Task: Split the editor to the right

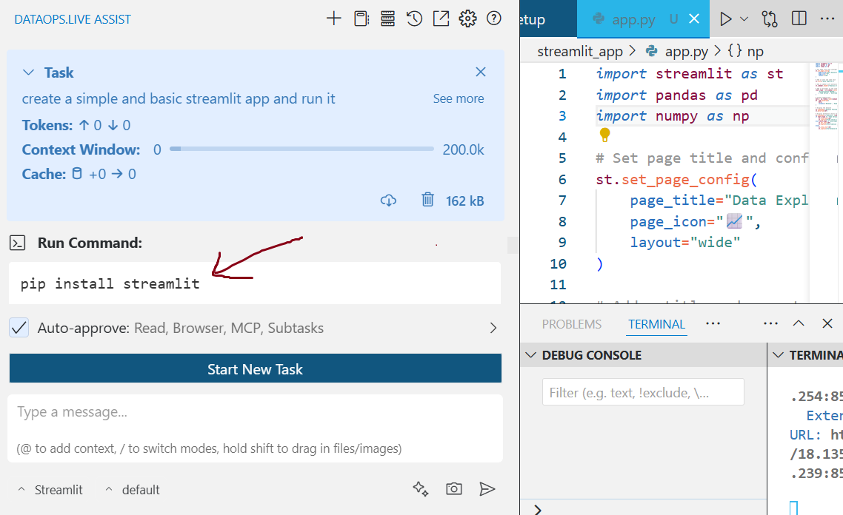Action: click(x=799, y=18)
